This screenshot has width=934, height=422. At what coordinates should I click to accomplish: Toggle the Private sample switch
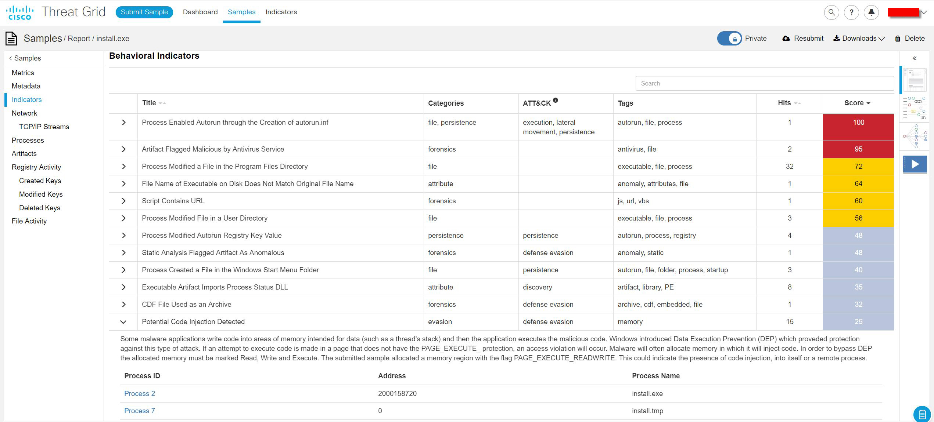(x=730, y=39)
